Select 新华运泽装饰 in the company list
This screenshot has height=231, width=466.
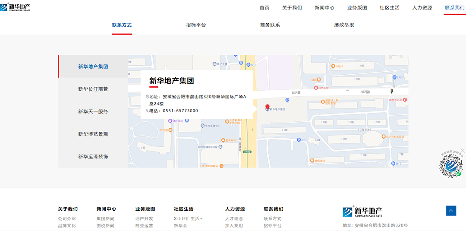pos(93,156)
